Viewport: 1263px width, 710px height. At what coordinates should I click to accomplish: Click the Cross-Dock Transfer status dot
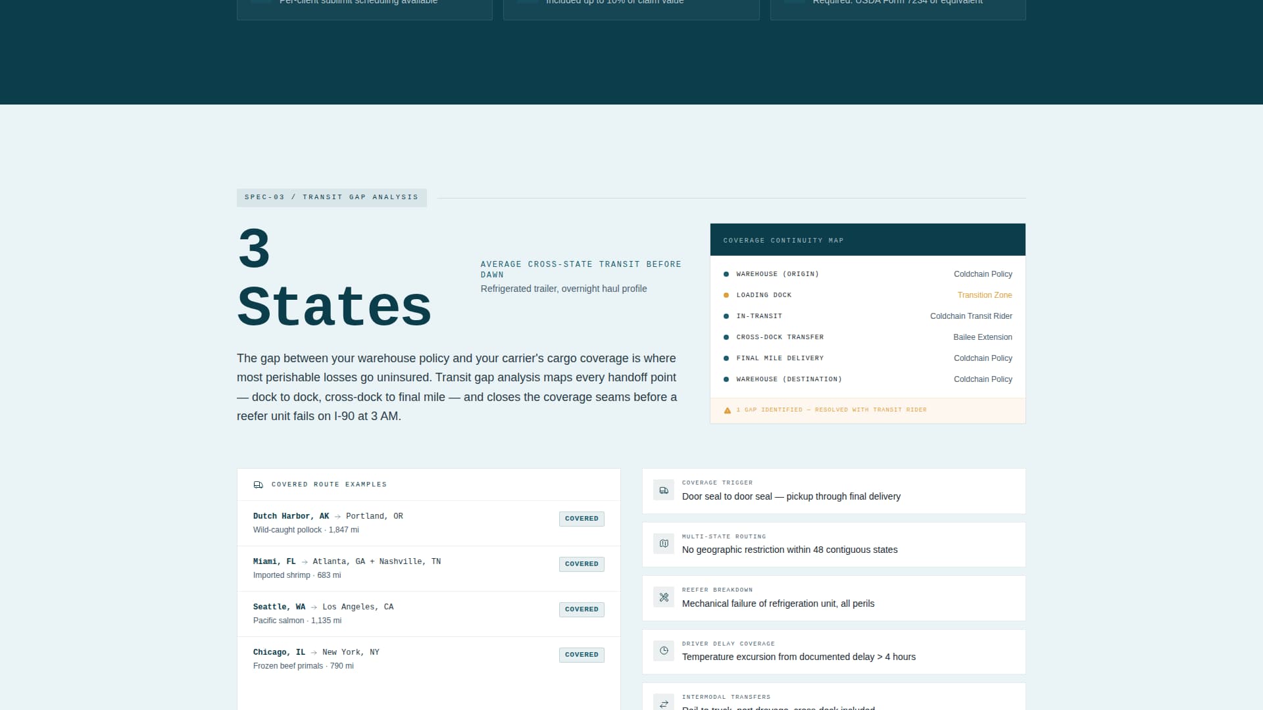click(x=726, y=337)
